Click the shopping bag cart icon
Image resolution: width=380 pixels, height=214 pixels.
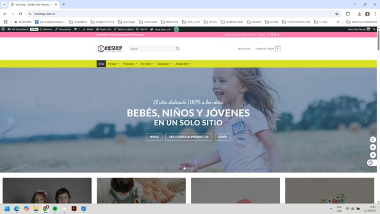(278, 48)
